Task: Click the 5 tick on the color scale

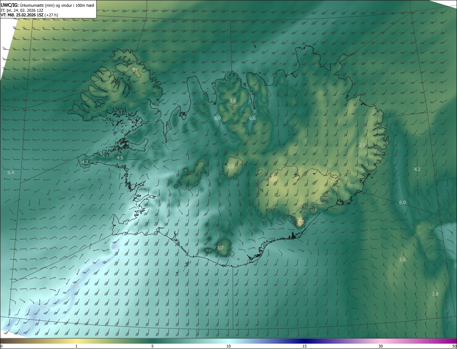Action: pyautogui.click(x=152, y=346)
